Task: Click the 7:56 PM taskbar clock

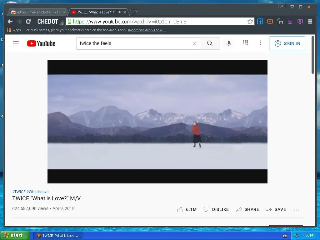Action: [x=308, y=236]
